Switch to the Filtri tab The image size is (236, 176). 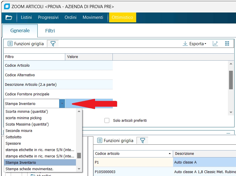(50, 31)
